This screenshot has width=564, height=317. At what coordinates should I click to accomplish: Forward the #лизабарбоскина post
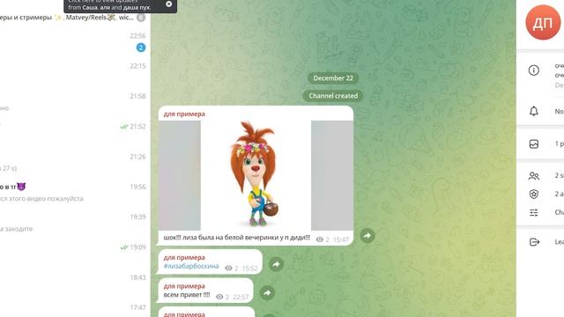(x=276, y=264)
